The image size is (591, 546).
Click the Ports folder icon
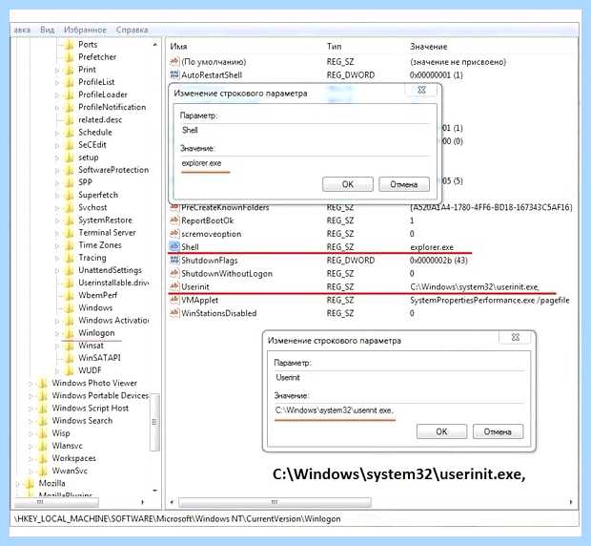click(x=69, y=45)
